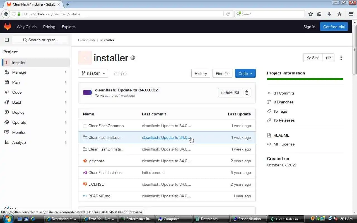Click the browser back arrow button
Image resolution: width=357 pixels, height=223 pixels.
(x=6, y=14)
